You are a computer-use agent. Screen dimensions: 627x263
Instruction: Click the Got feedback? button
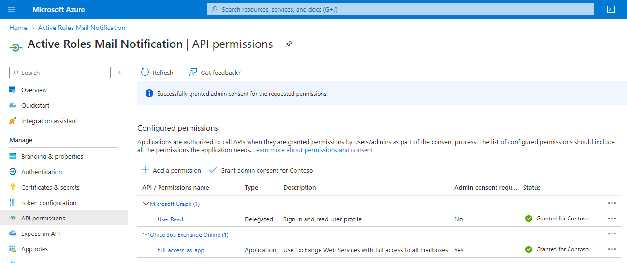click(x=215, y=73)
